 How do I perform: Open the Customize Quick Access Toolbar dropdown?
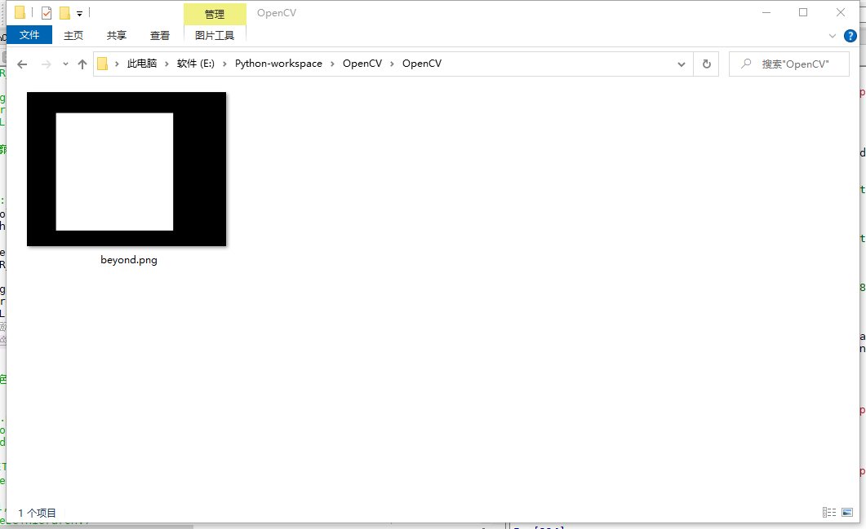(x=79, y=13)
